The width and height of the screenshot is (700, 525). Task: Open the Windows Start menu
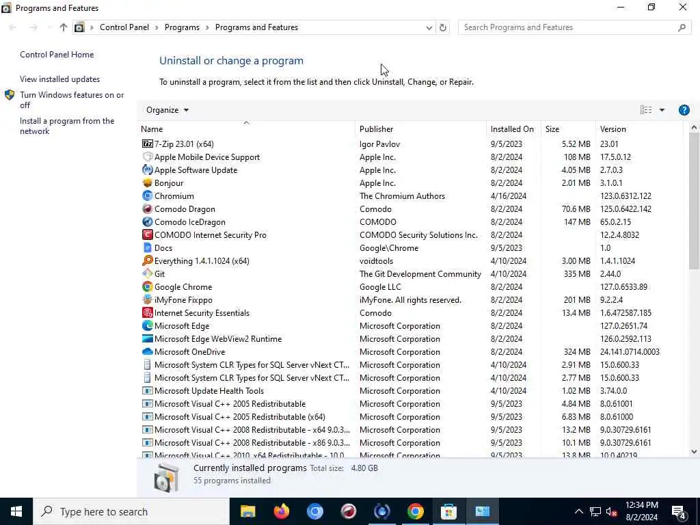pos(16,511)
